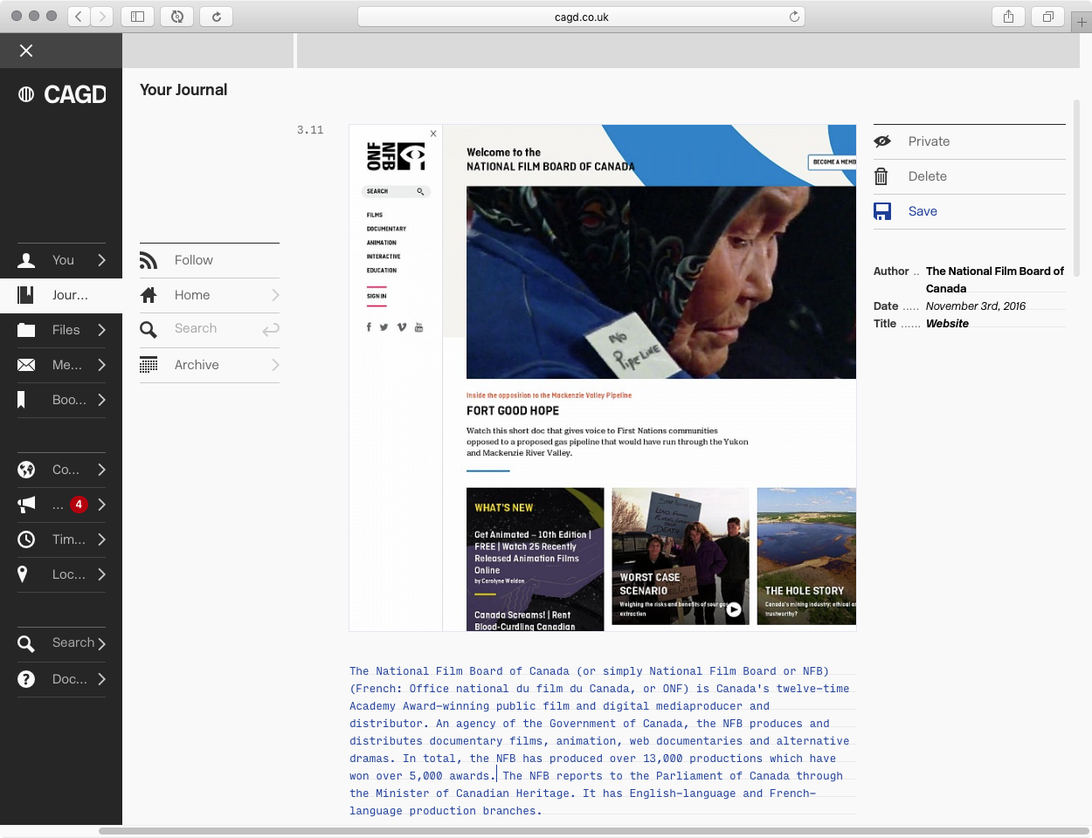Image resolution: width=1092 pixels, height=838 pixels.
Task: Click the Title value Website
Action: [x=947, y=324]
